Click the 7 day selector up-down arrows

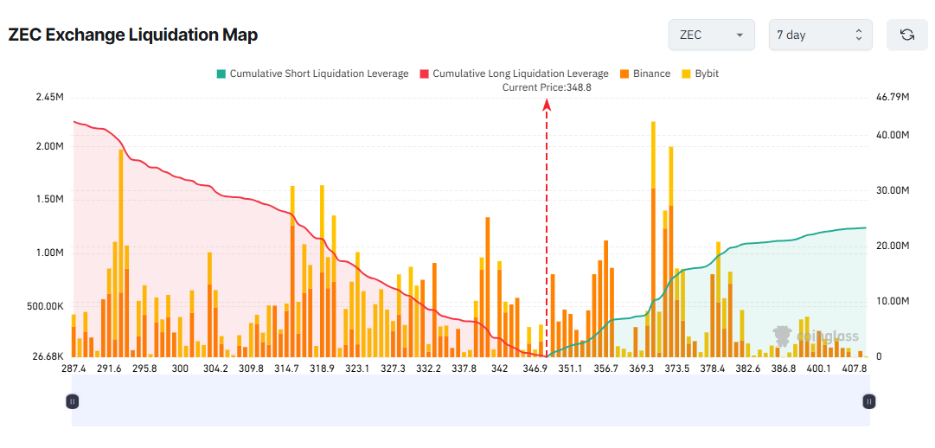(x=859, y=35)
